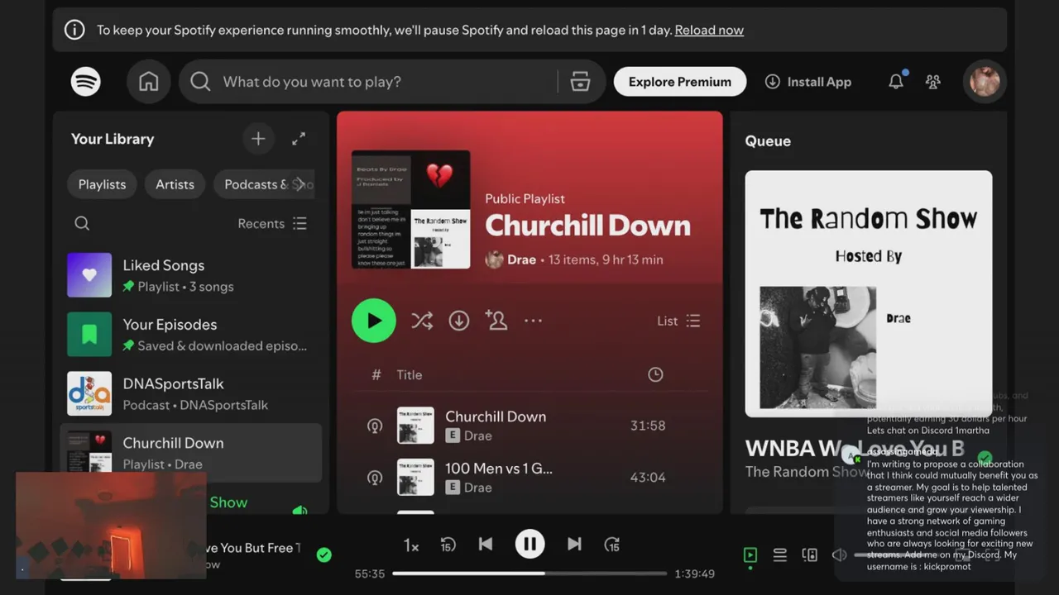Viewport: 1059px width, 595px height.
Task: Invite collaborators to playlist
Action: [496, 321]
